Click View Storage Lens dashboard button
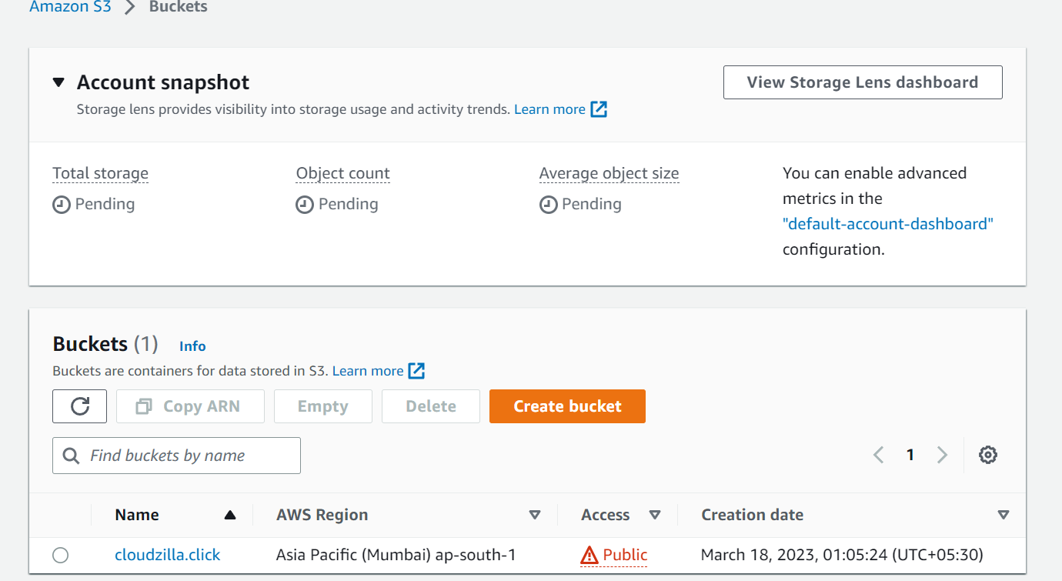The width and height of the screenshot is (1062, 581). tap(863, 82)
